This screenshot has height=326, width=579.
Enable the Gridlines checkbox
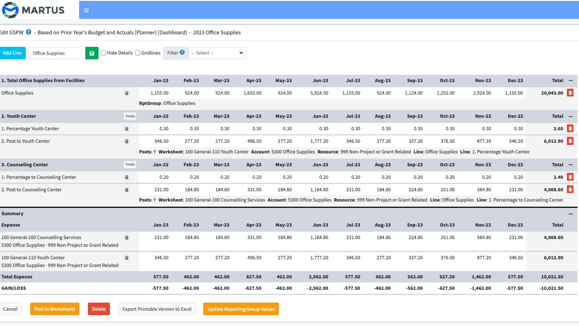pos(138,53)
